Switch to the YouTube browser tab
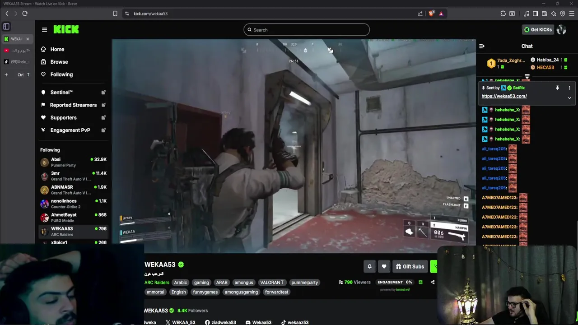The width and height of the screenshot is (578, 325). (17, 50)
